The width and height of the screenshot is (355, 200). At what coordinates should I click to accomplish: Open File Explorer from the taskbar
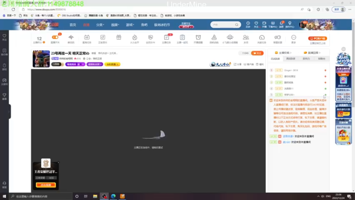95,196
